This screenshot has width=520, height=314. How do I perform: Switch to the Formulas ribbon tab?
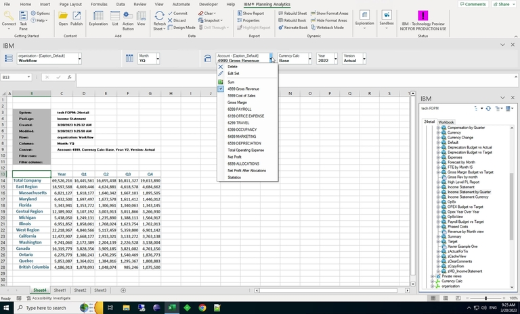[99, 4]
